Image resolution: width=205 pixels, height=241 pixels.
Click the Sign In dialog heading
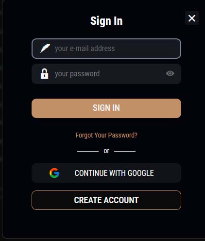click(x=106, y=21)
